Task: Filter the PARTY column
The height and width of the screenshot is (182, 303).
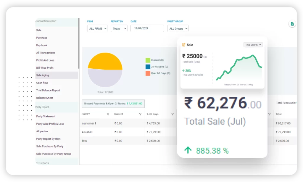Action: pos(108,114)
